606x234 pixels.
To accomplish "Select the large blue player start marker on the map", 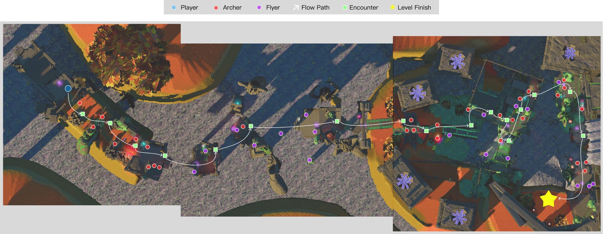I will [x=68, y=88].
